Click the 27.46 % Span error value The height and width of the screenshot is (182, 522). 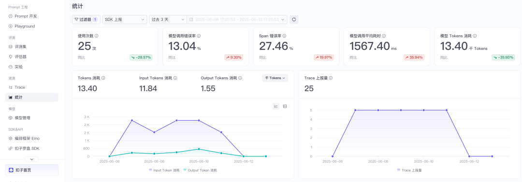276,46
